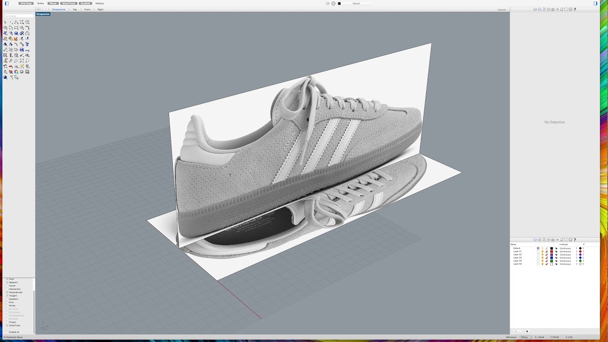Click the material icon for Layer 02
The width and height of the screenshot is (608, 342).
[x=556, y=255]
